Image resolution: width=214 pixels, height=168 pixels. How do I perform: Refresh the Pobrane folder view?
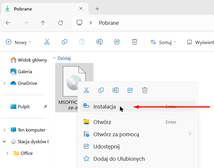pyautogui.click(x=60, y=23)
